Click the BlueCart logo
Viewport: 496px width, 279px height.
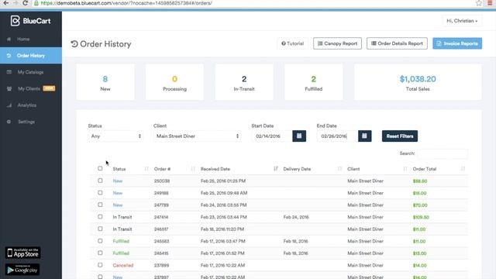point(30,21)
